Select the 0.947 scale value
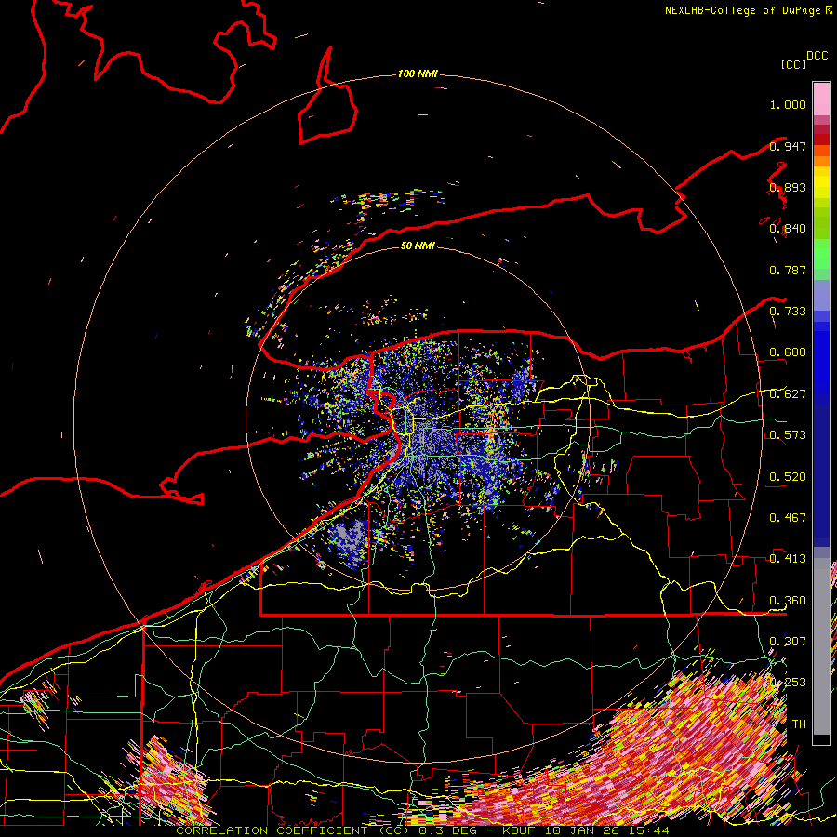Viewport: 837px width, 837px height. pyautogui.click(x=788, y=146)
